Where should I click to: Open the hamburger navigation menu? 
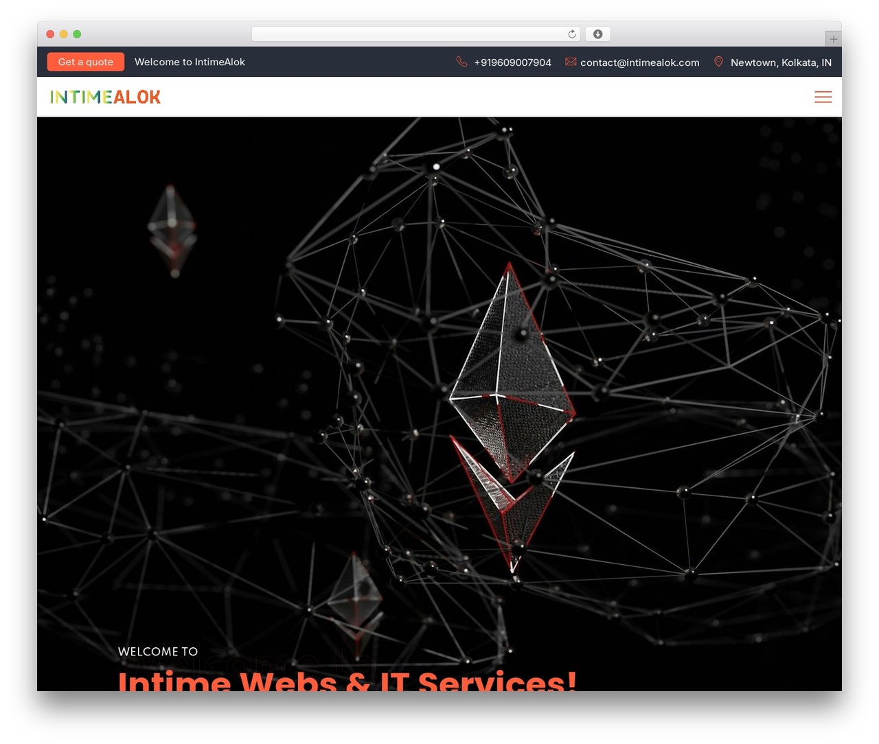click(x=823, y=97)
